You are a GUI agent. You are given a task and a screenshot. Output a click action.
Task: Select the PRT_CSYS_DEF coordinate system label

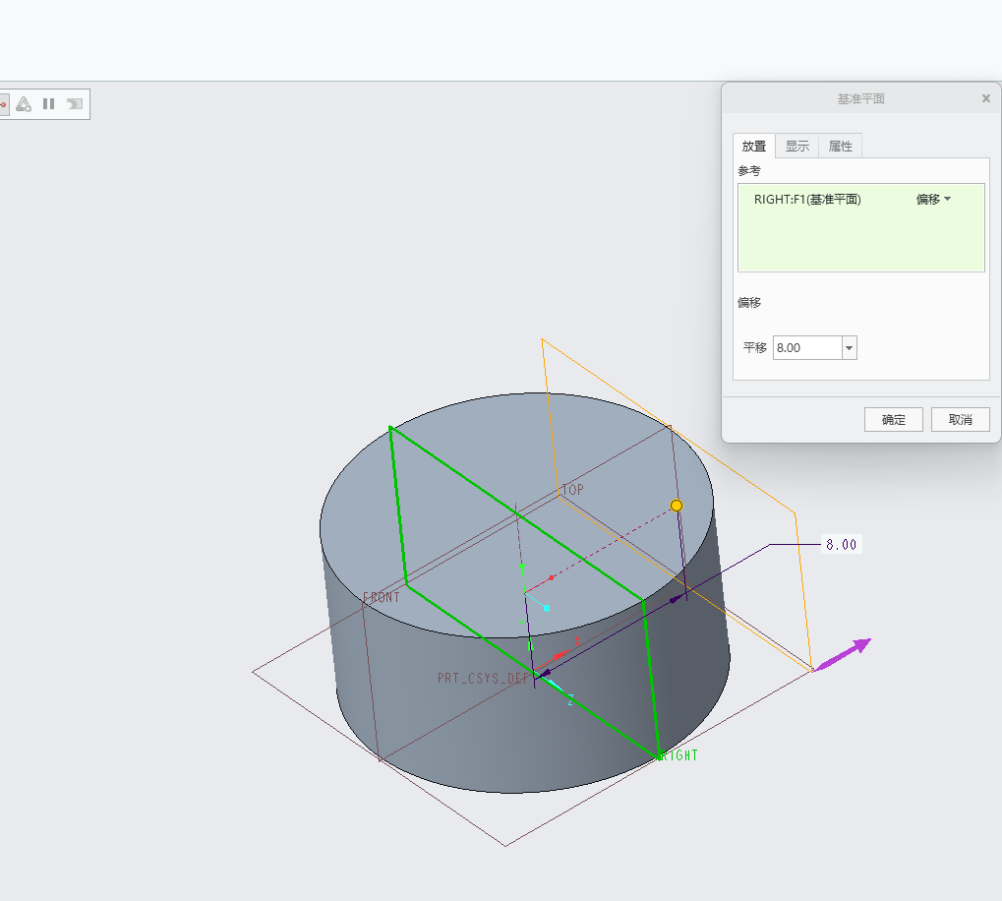(x=484, y=678)
